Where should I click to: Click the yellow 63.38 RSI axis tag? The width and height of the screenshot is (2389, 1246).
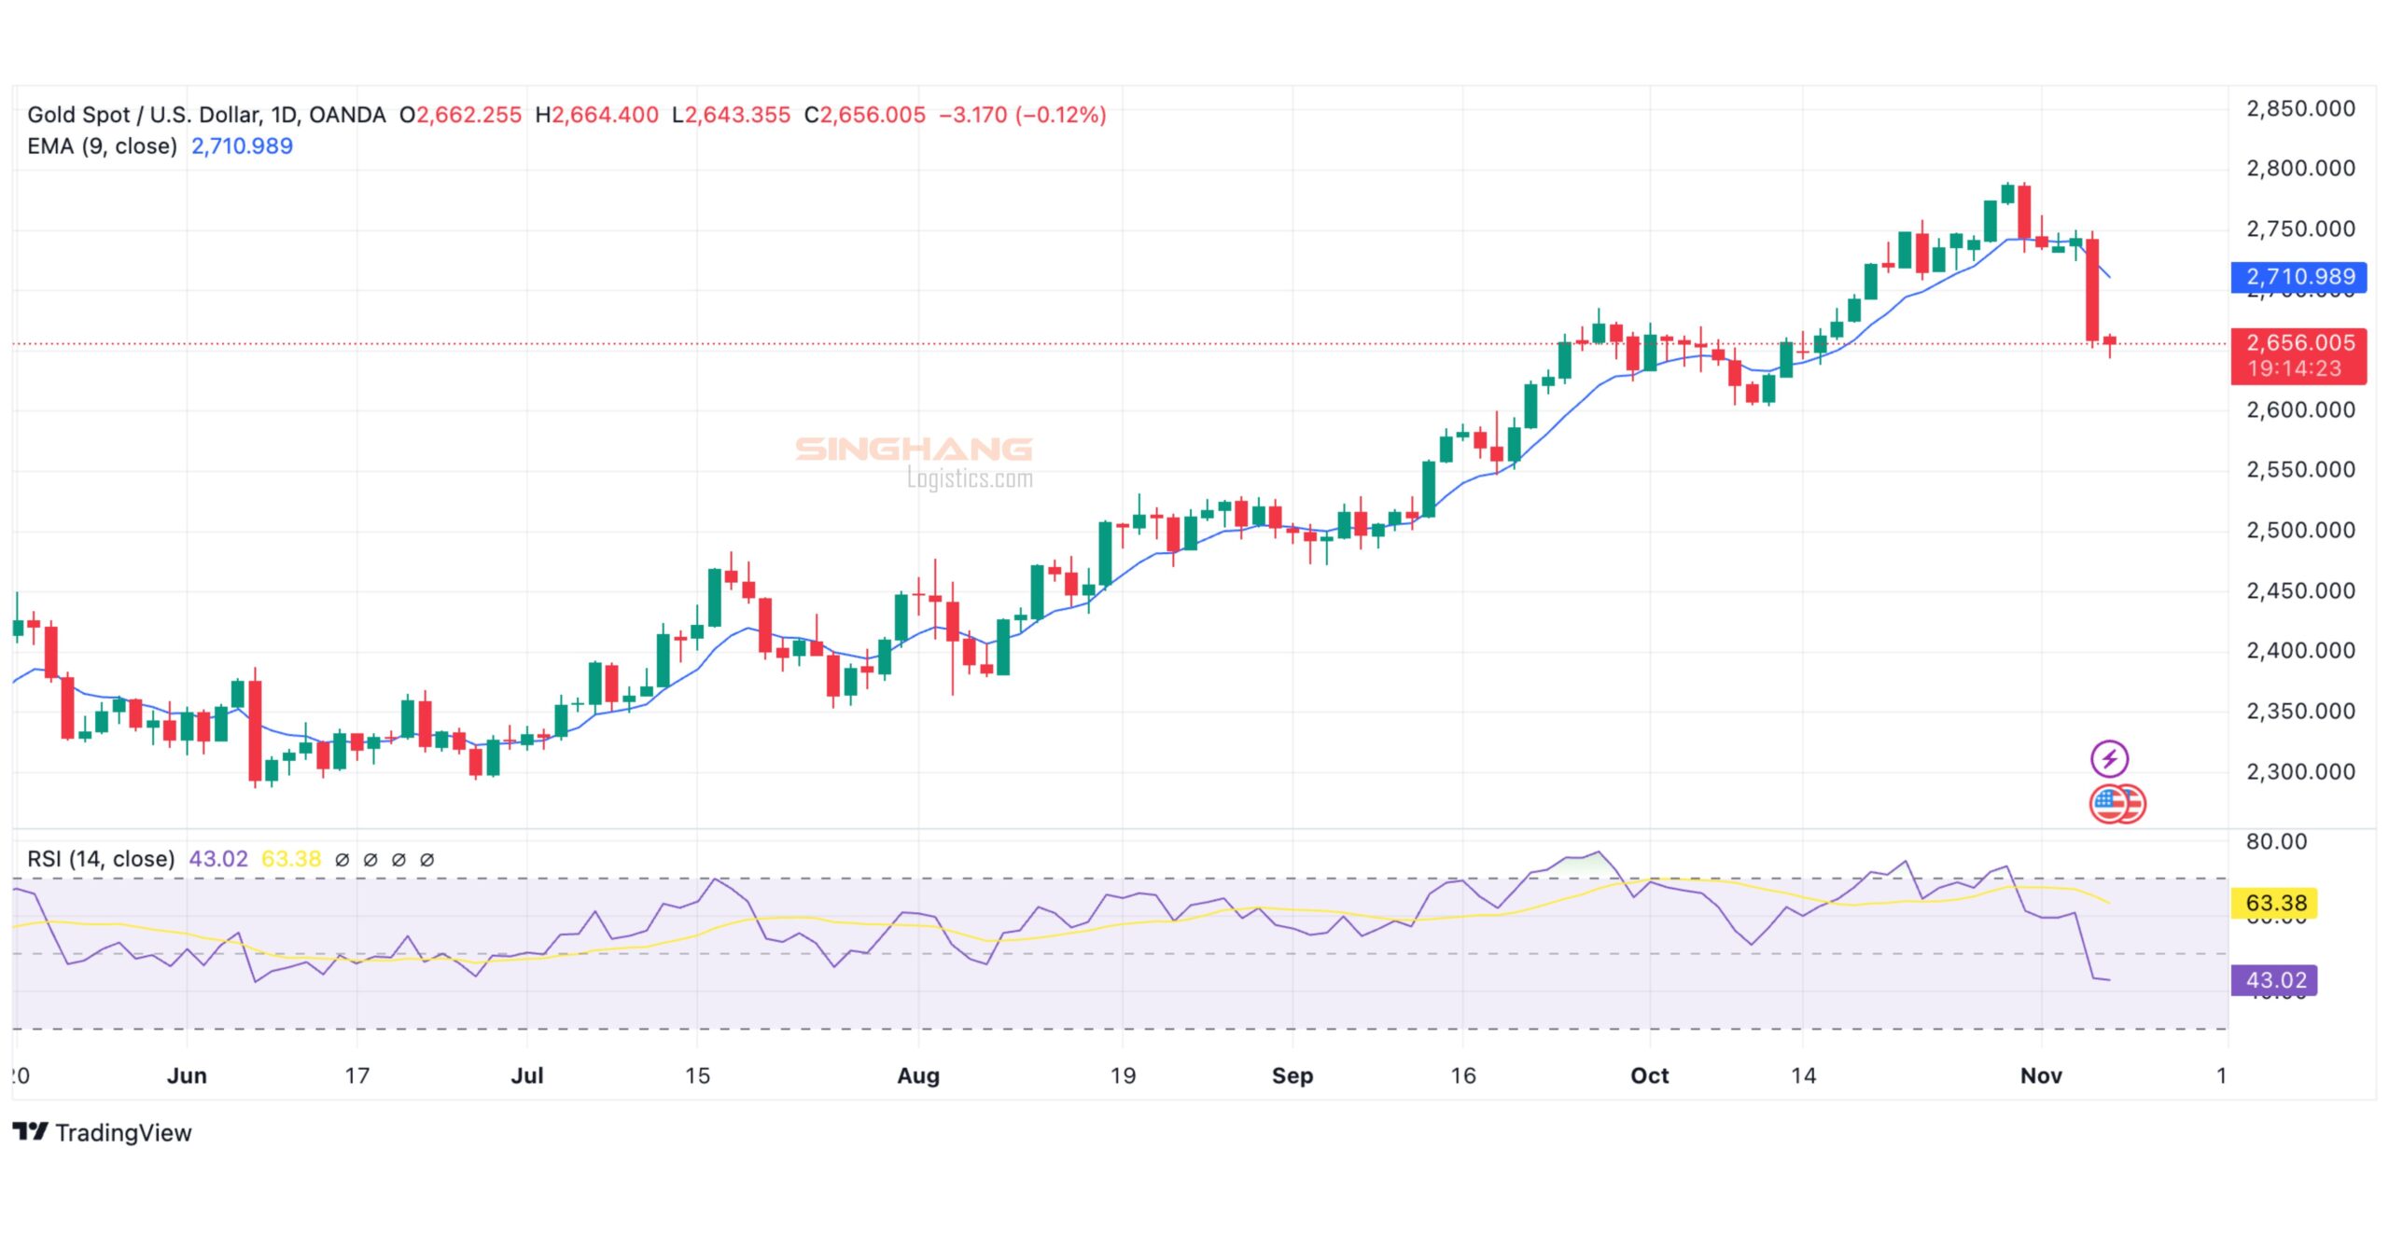click(x=2275, y=903)
